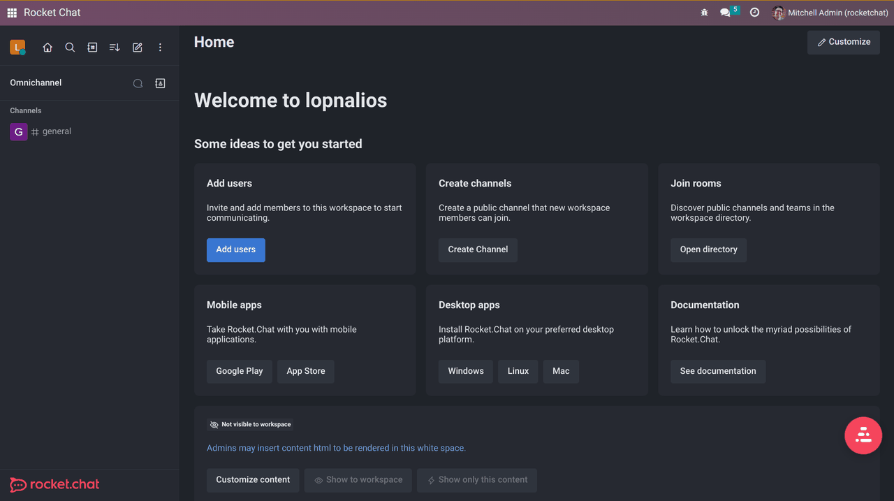894x501 pixels.
Task: Click the Omnichannel section label
Action: (x=36, y=82)
